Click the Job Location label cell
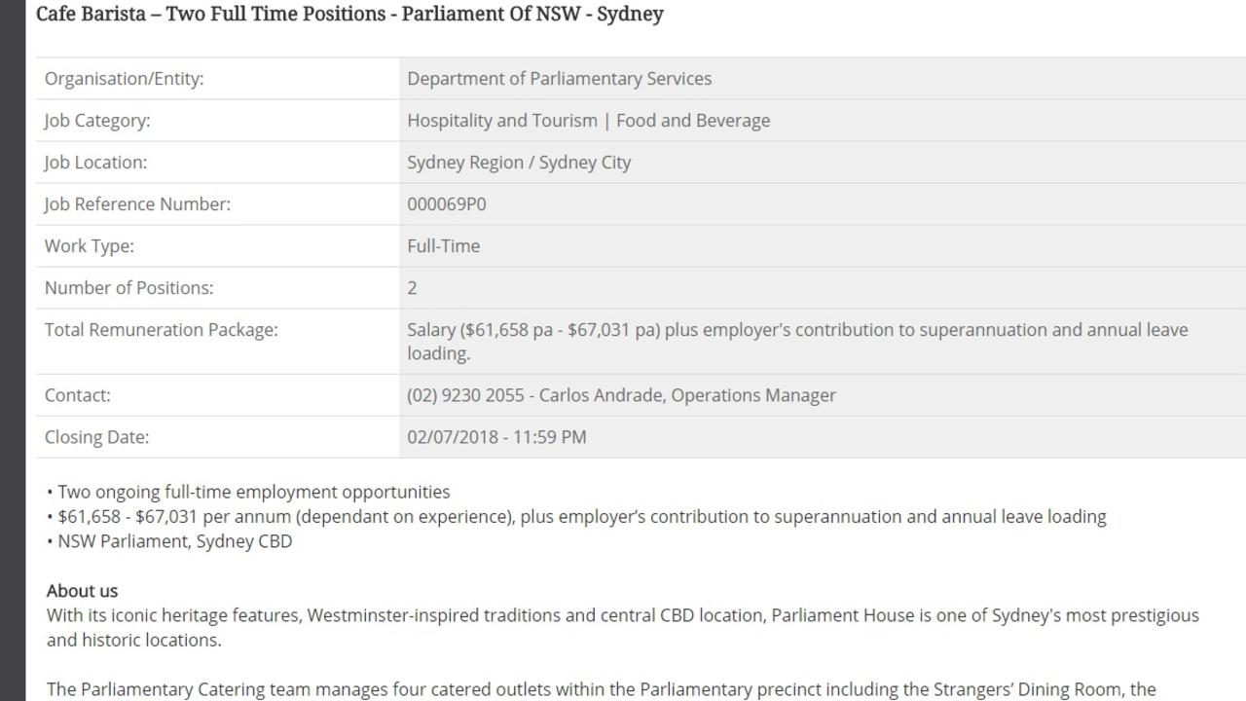Image resolution: width=1246 pixels, height=701 pixels. tap(217, 163)
